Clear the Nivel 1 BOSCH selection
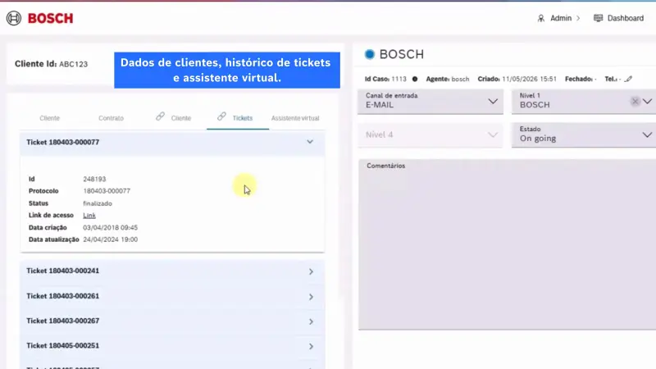 pyautogui.click(x=635, y=101)
